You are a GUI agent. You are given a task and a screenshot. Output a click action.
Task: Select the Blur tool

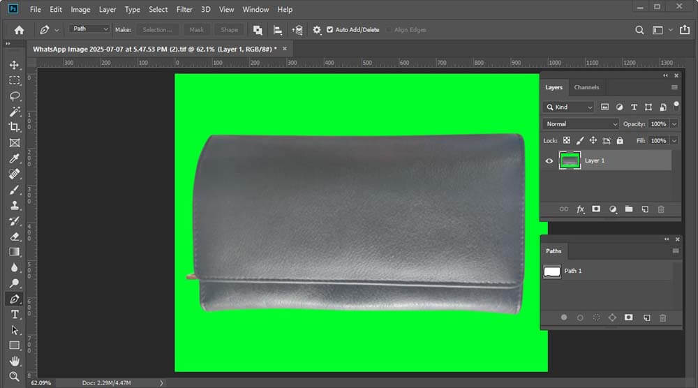click(x=14, y=268)
